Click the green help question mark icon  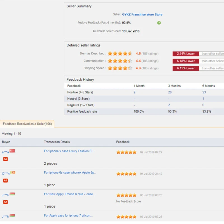[x=159, y=23]
